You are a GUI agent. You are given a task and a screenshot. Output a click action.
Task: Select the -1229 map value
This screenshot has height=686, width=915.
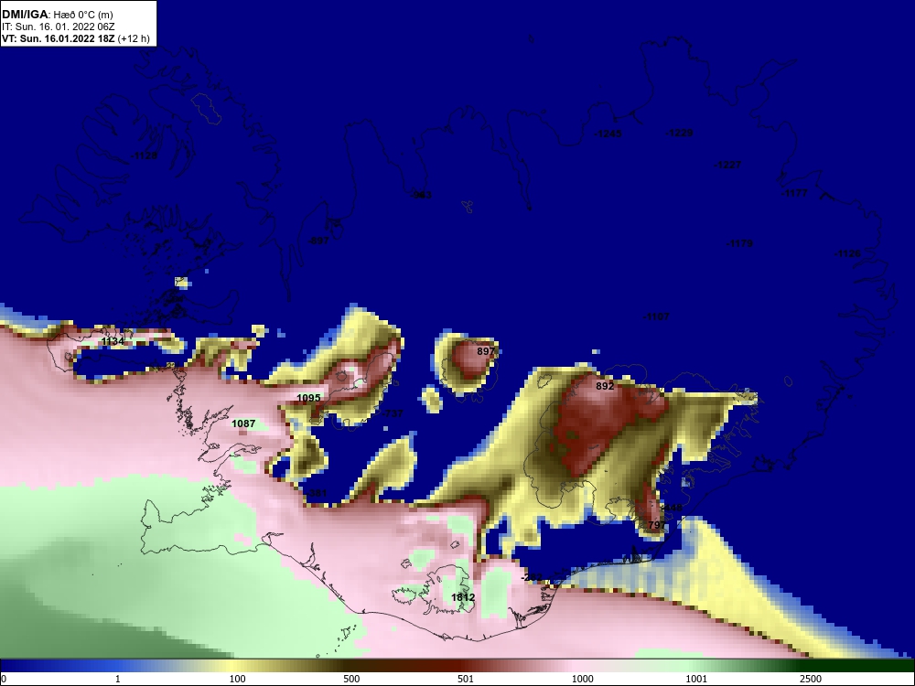click(x=680, y=133)
